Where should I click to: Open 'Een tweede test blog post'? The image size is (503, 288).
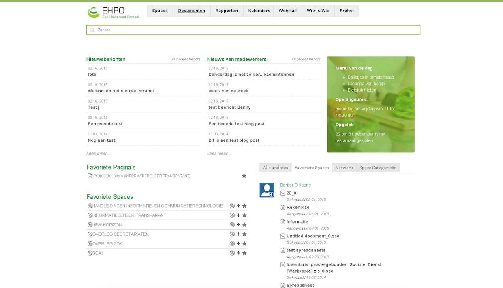click(237, 124)
